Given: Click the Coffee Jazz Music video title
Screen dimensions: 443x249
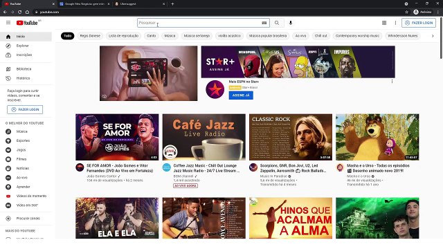Looking at the screenshot, I should click(x=206, y=168).
